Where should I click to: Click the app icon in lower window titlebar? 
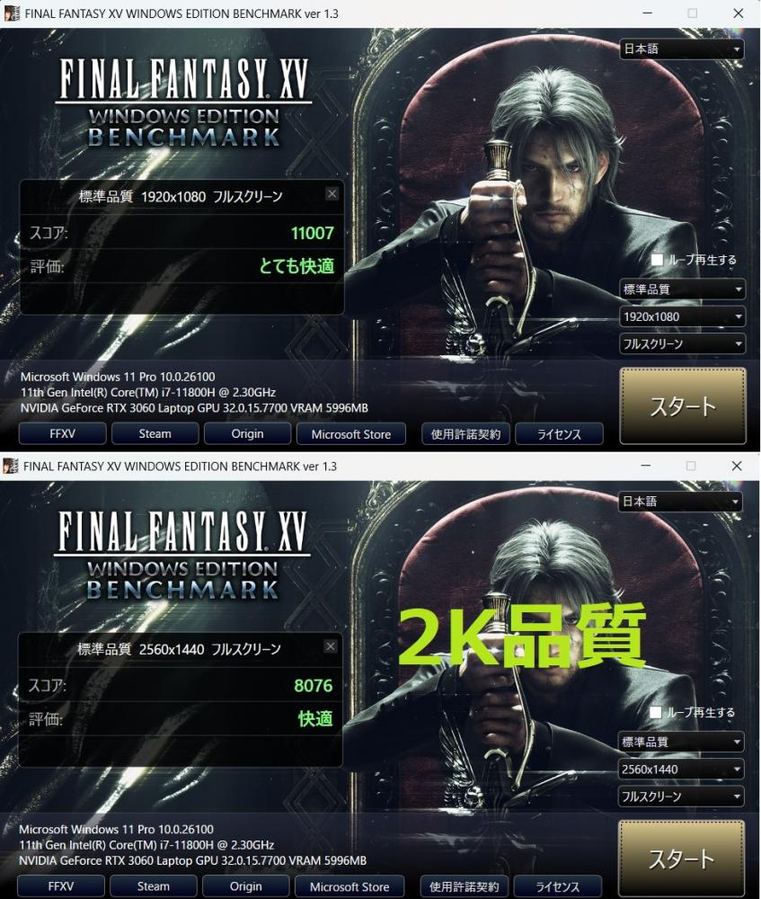(x=10, y=466)
